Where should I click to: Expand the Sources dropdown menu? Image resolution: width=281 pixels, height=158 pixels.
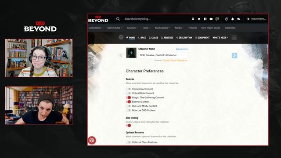tap(132, 28)
